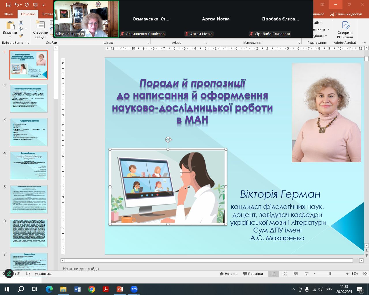
Task: Toggle the Нотатки notes pane
Action: (229, 274)
